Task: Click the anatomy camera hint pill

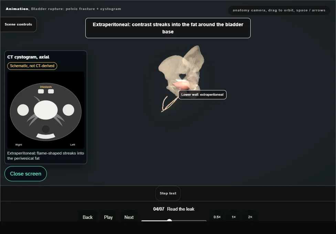Action: (279, 10)
